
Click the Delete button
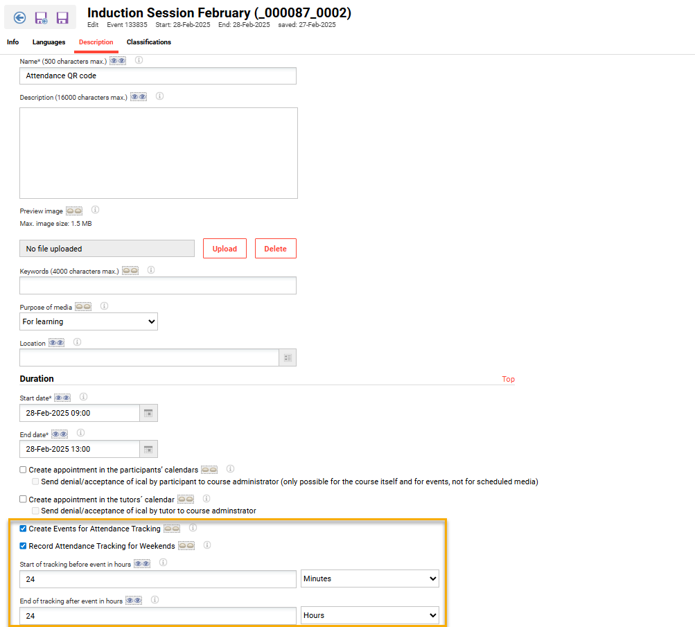click(x=276, y=249)
